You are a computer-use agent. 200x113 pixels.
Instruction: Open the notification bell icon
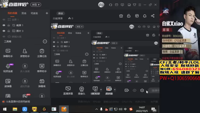145,16
